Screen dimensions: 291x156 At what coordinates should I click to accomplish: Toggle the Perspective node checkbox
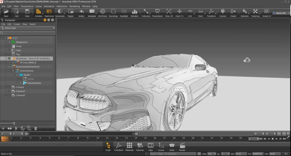pos(9,42)
